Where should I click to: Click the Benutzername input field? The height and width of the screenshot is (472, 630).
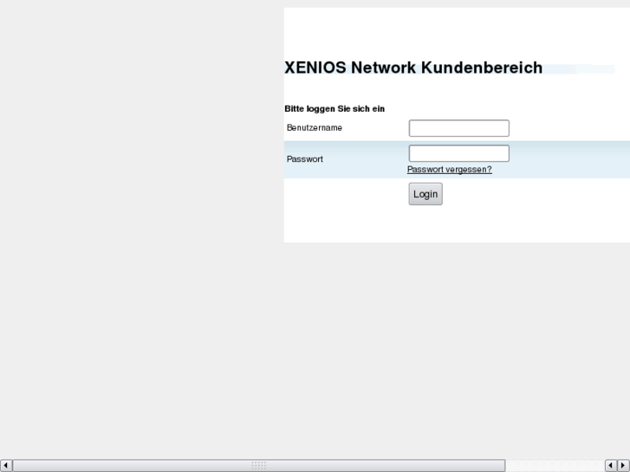[458, 128]
